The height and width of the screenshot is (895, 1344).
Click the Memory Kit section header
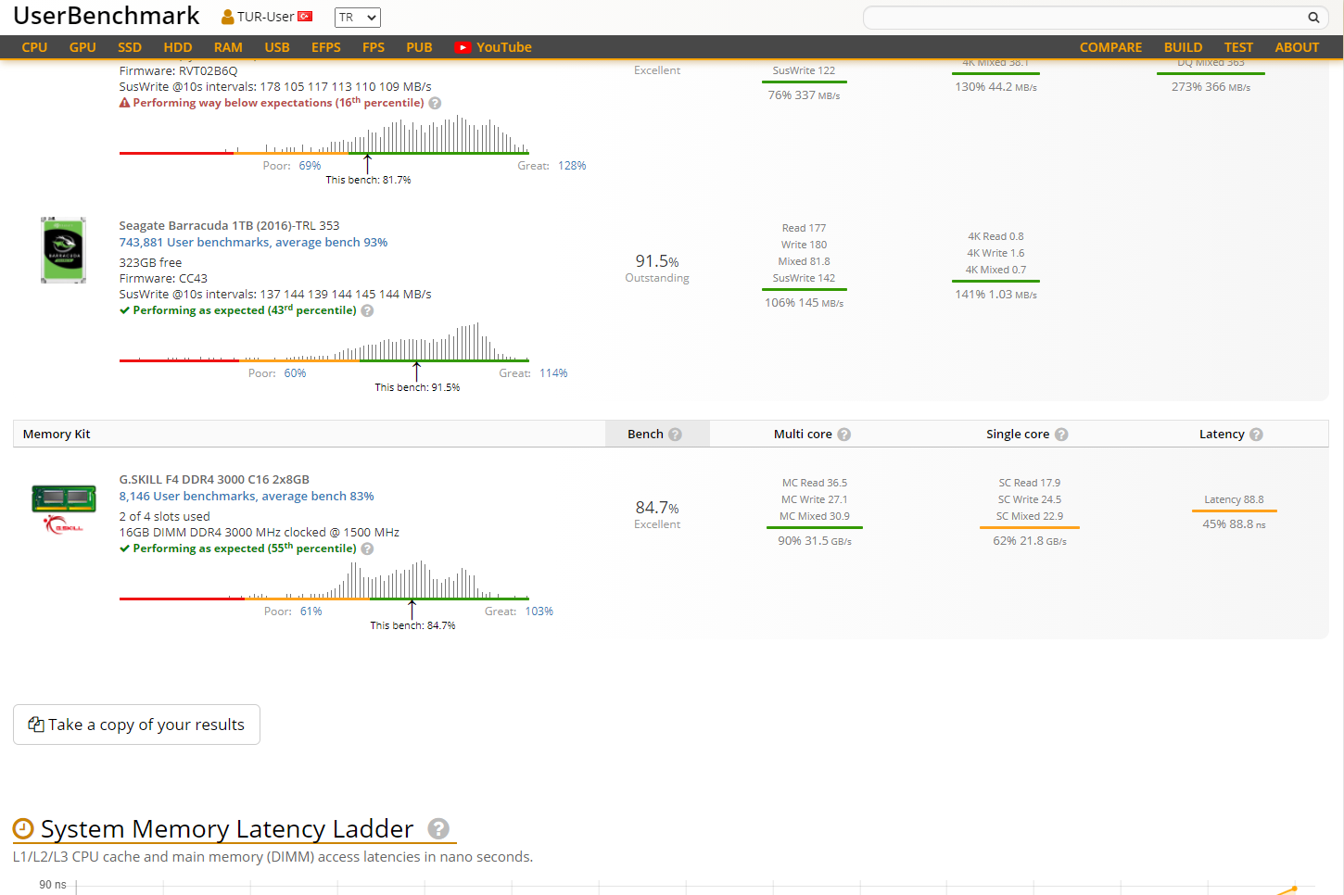tap(57, 435)
